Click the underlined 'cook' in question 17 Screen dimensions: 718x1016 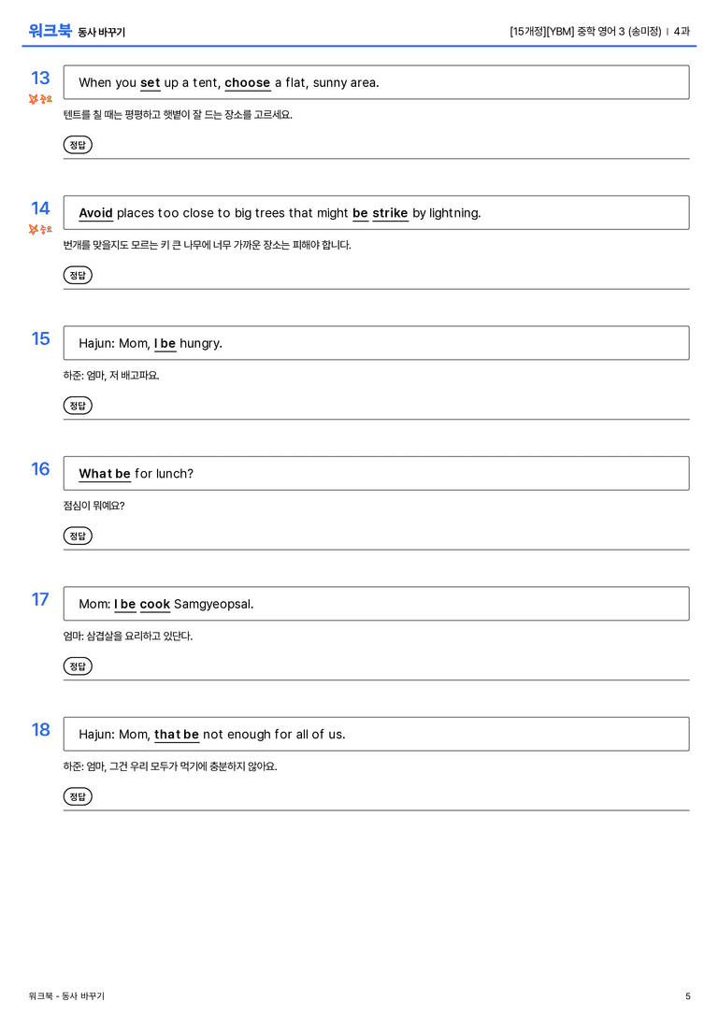tap(155, 604)
